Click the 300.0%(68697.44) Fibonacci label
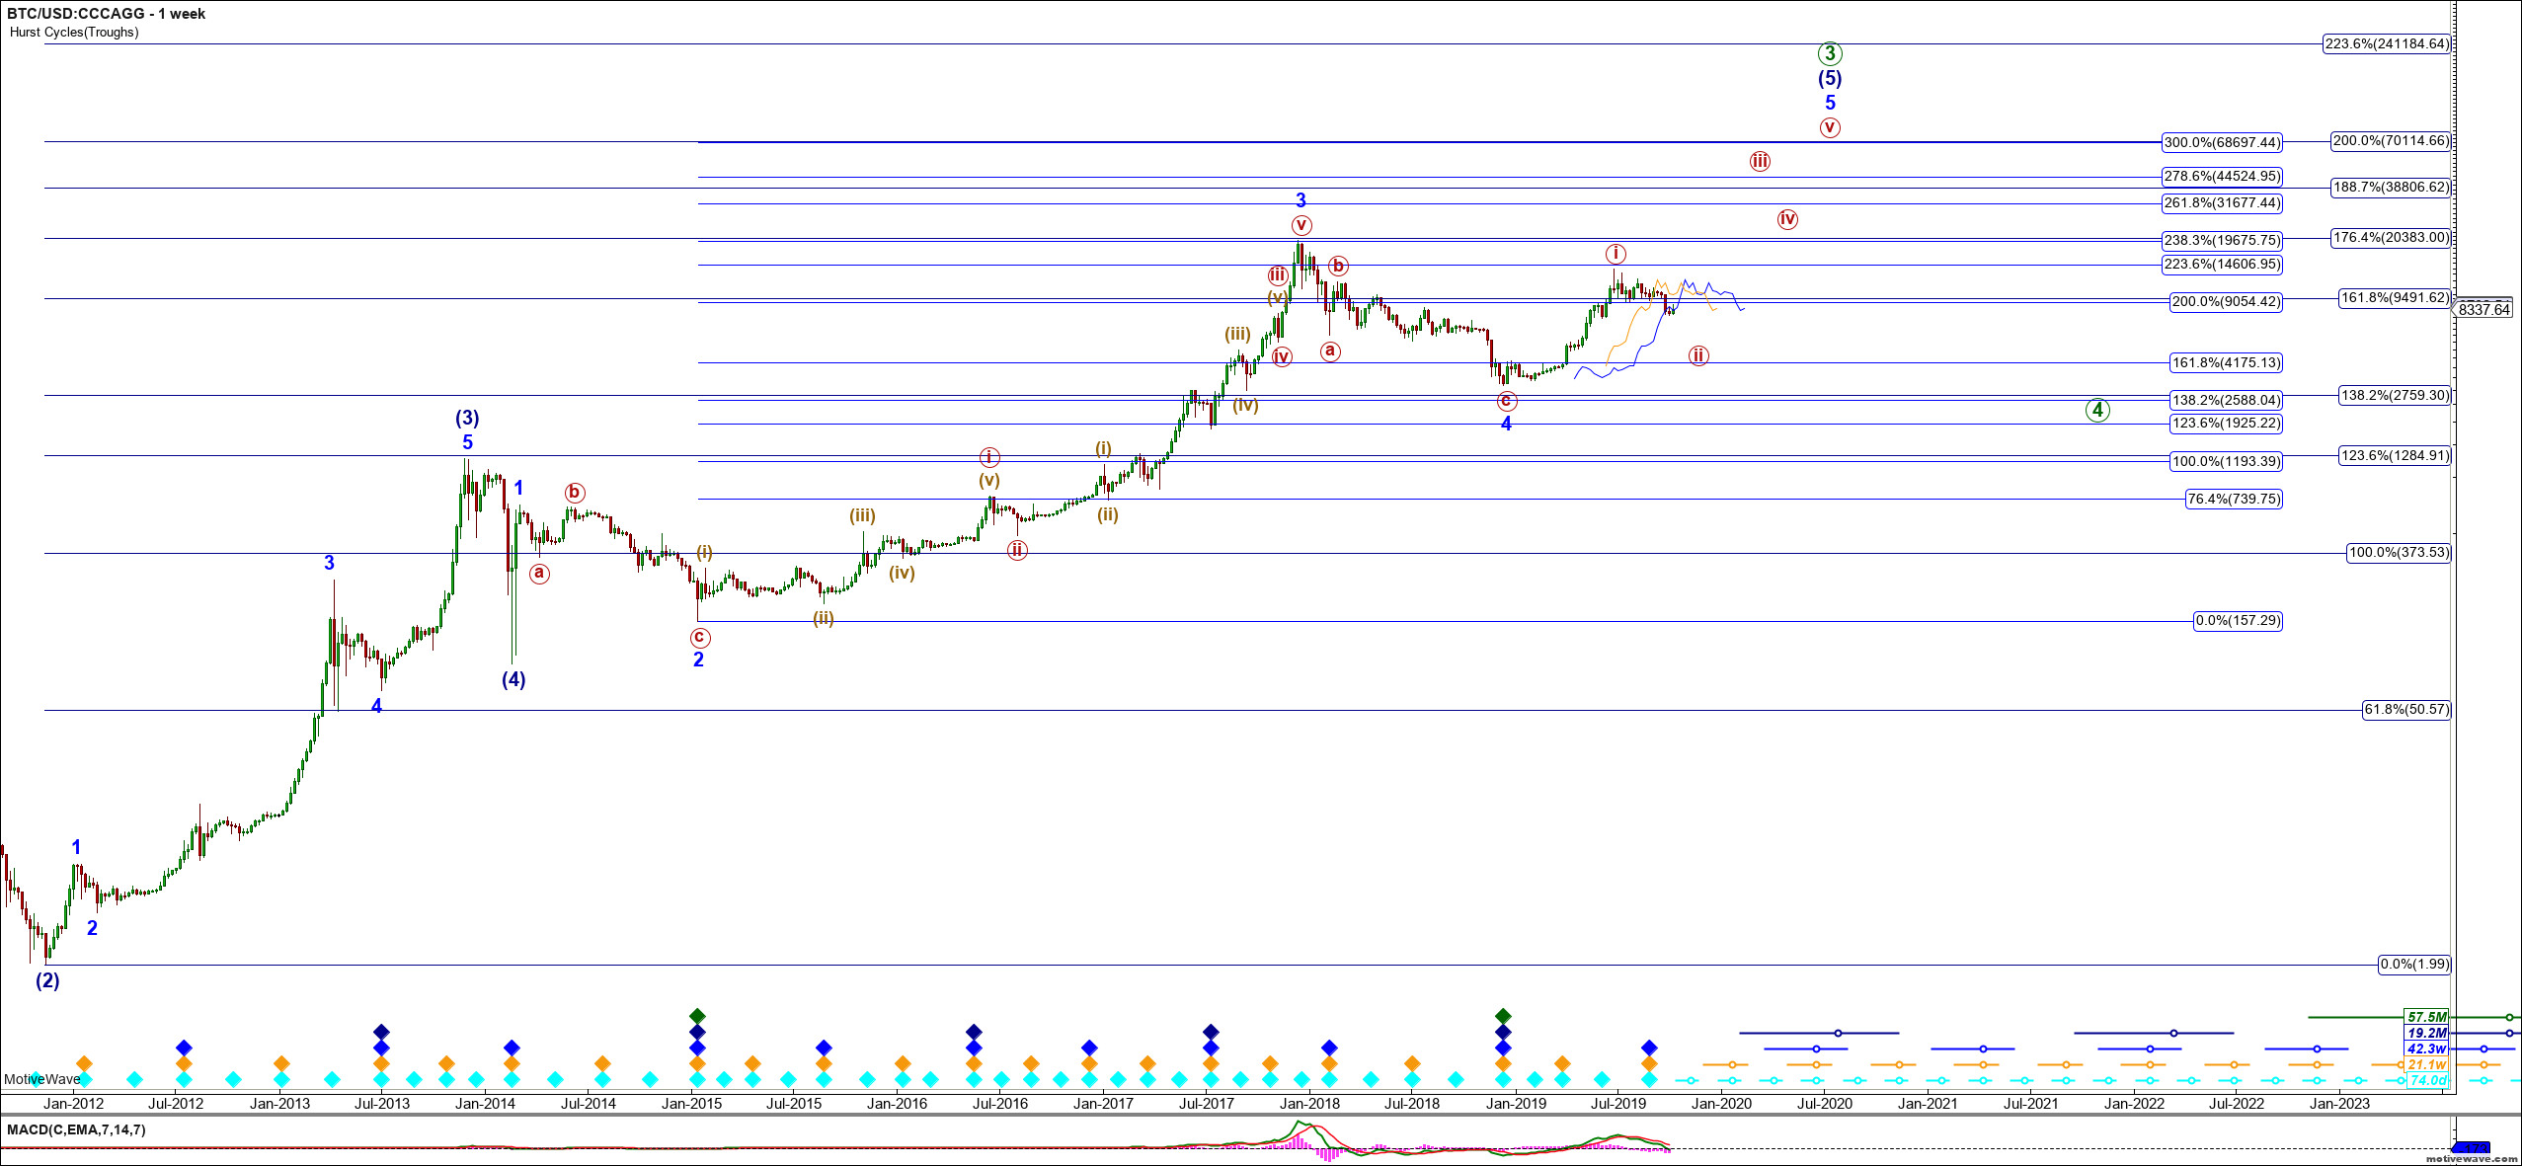2522x1166 pixels. pyautogui.click(x=2222, y=142)
